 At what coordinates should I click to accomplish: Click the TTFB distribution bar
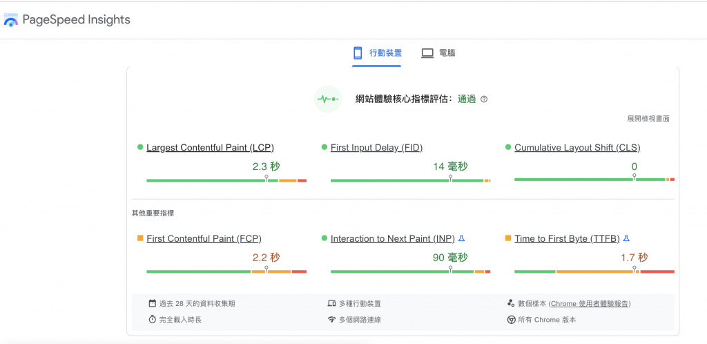[x=594, y=271]
